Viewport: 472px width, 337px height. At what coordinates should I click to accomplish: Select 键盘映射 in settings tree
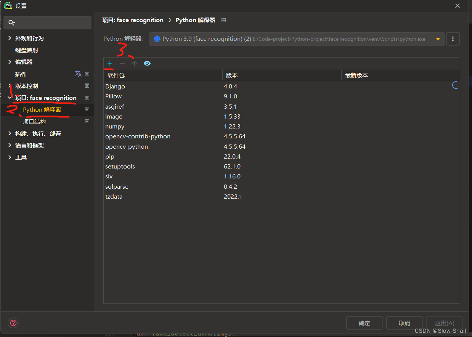click(x=27, y=50)
